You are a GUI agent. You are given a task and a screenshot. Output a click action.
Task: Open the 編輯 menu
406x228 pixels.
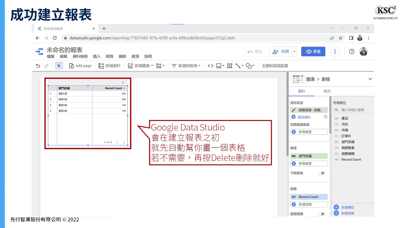[63, 56]
